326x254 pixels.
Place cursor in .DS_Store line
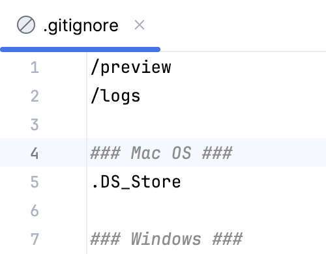click(136, 182)
